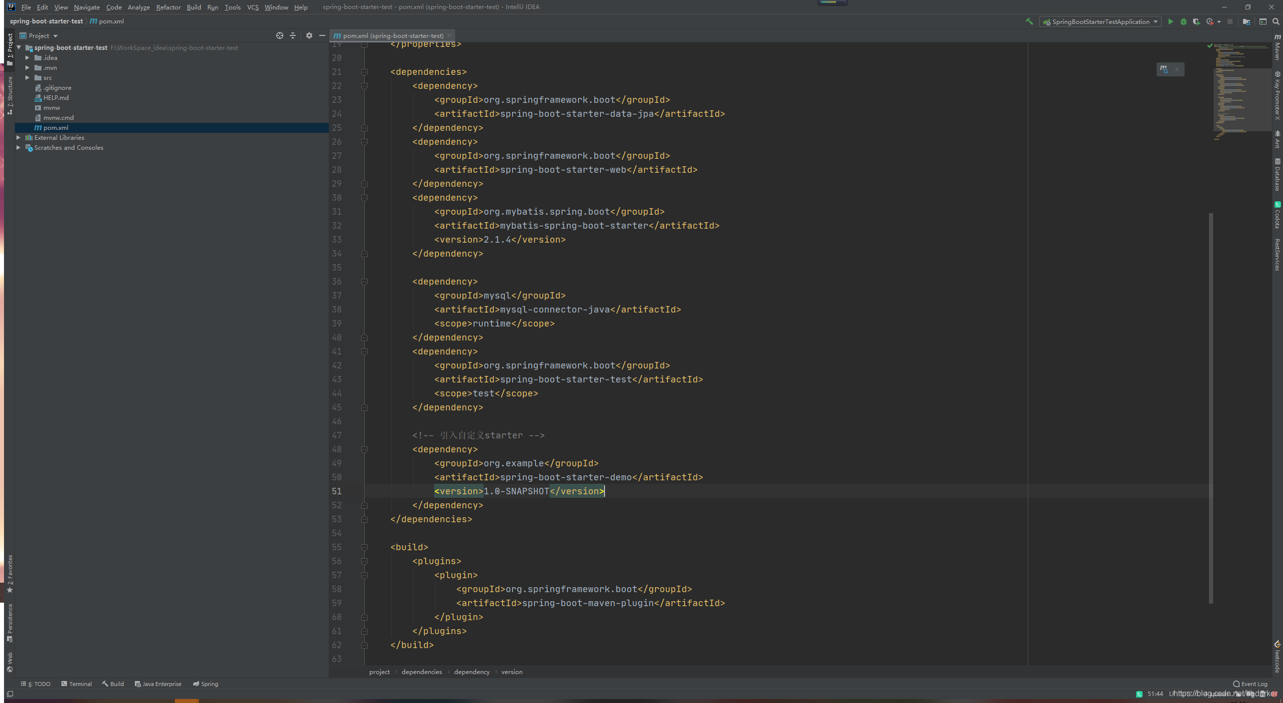
Task: Locate opened file with crosshair icon
Action: click(x=280, y=35)
